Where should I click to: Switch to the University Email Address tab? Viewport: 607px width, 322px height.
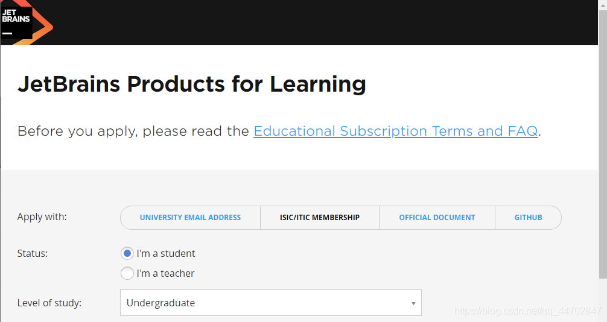coord(190,218)
